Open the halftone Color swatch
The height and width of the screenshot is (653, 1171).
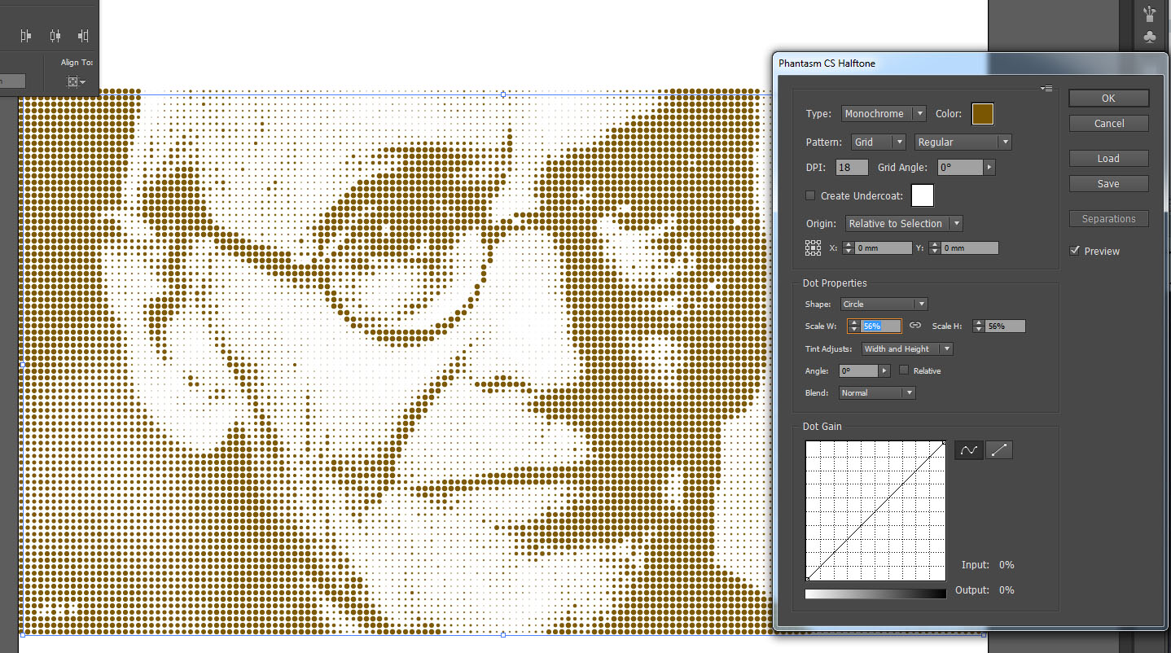click(x=982, y=114)
